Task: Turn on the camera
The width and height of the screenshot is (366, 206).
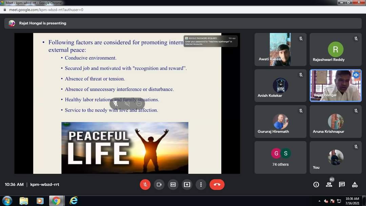Action: click(159, 184)
